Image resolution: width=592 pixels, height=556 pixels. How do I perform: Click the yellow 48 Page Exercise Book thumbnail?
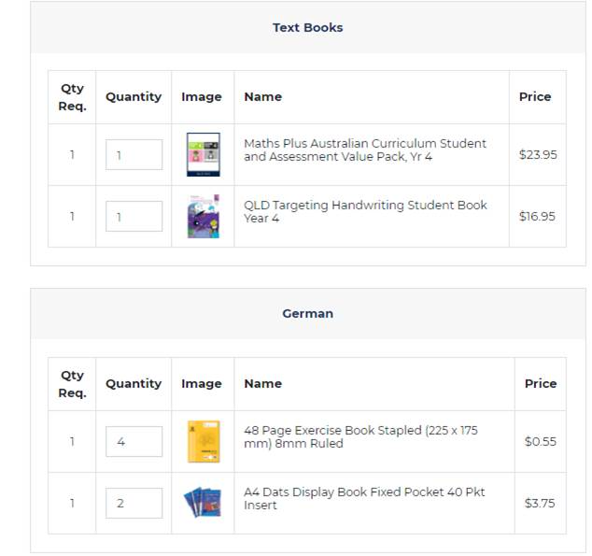(x=203, y=442)
